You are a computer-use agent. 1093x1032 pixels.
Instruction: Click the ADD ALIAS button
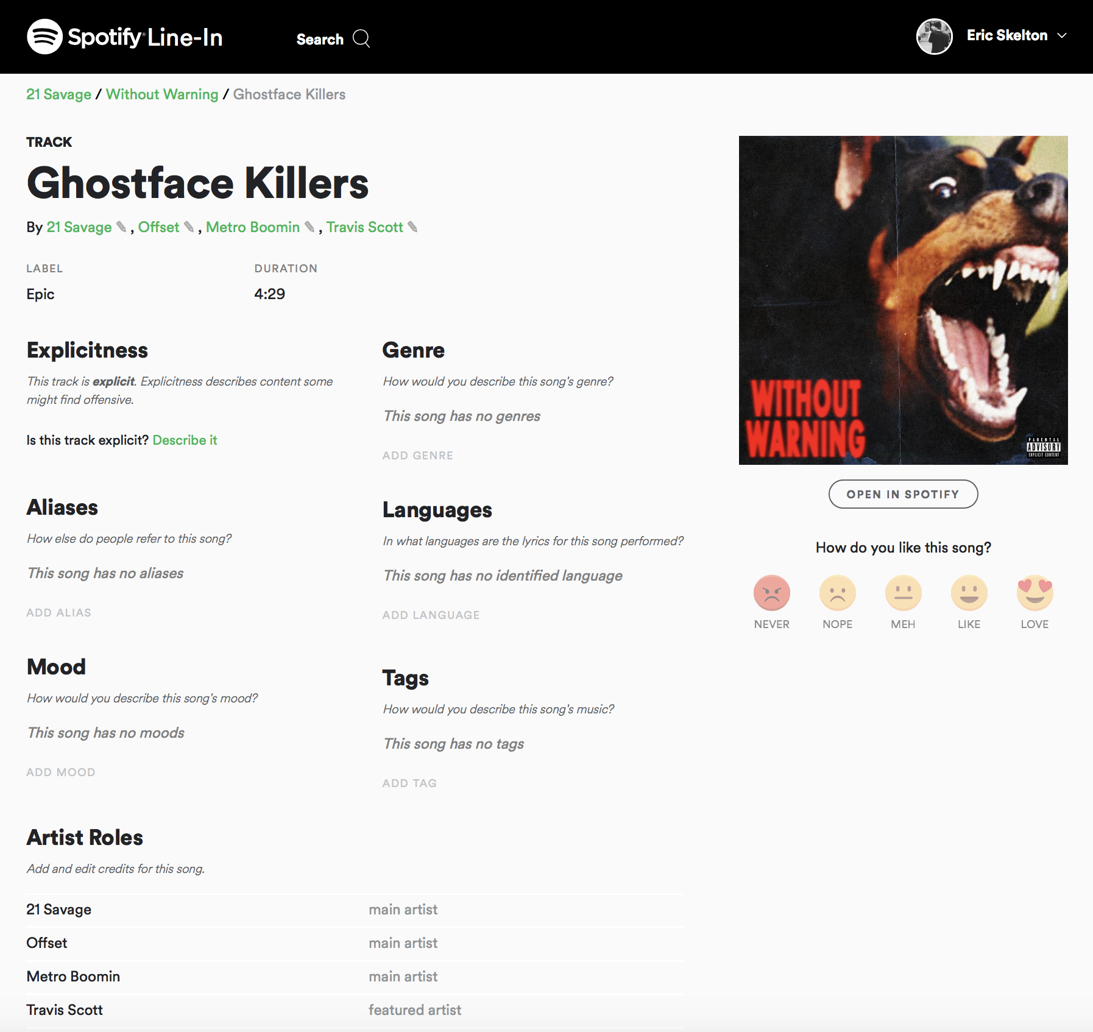[x=58, y=613]
